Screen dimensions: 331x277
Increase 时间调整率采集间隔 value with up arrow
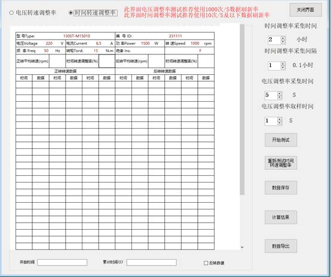[283, 63]
